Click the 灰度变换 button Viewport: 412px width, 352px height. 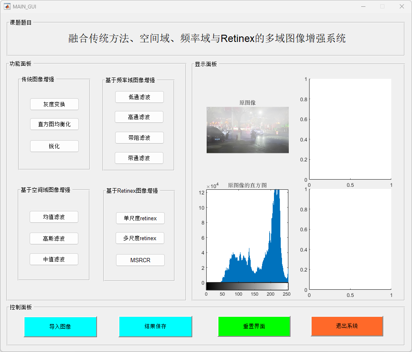coord(54,104)
